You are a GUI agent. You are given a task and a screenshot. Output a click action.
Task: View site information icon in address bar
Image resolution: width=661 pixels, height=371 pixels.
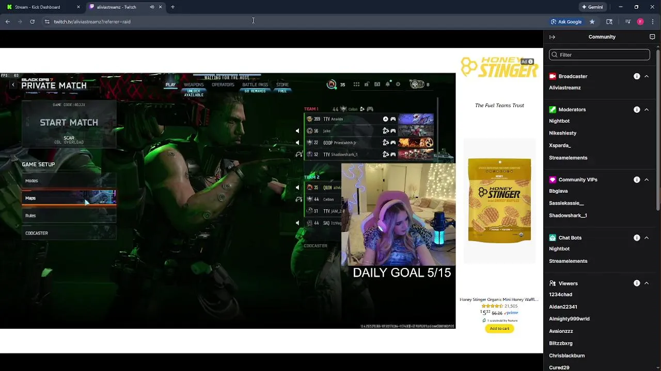point(46,22)
